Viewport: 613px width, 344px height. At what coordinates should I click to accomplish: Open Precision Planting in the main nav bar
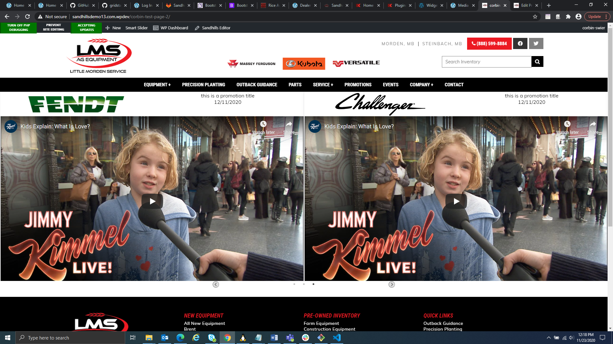coord(204,85)
